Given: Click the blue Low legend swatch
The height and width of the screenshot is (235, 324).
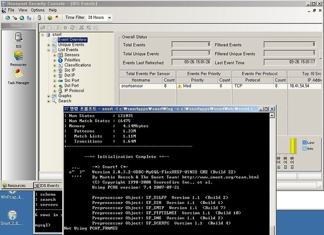Looking at the screenshot, I should (304, 142).
